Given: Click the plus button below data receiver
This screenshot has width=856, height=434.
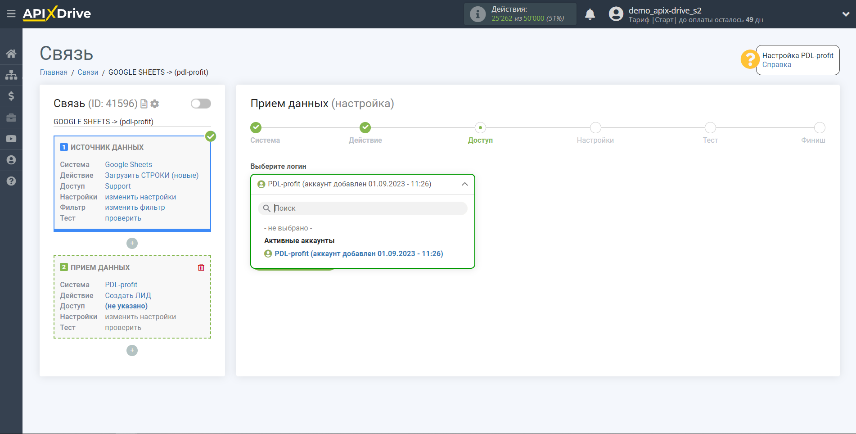Looking at the screenshot, I should pyautogui.click(x=132, y=350).
